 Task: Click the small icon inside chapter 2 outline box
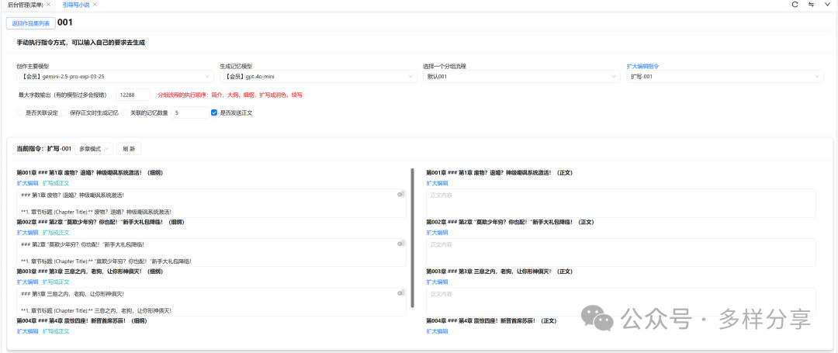400,244
